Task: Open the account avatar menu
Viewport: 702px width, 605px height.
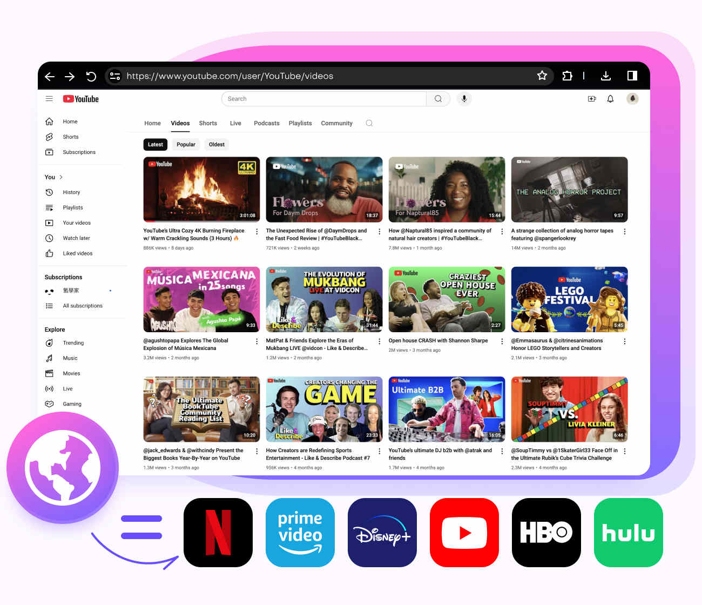Action: click(632, 98)
